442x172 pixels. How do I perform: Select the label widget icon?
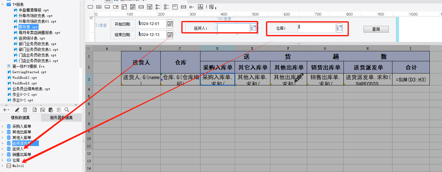coord(99,7)
